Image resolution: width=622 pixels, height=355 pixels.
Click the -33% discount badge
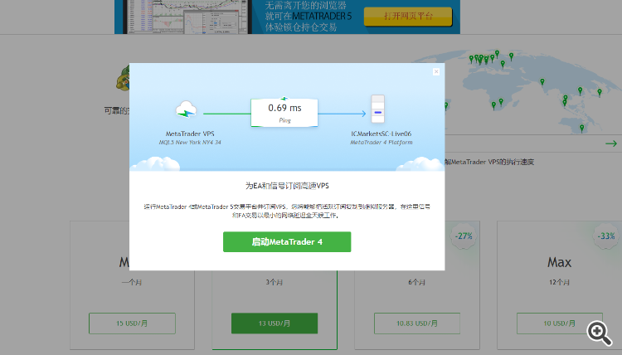click(x=606, y=236)
